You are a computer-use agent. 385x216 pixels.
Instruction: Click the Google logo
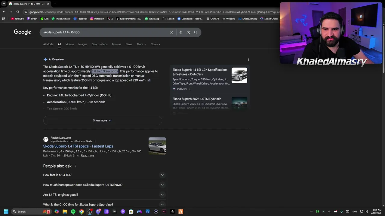click(23, 32)
